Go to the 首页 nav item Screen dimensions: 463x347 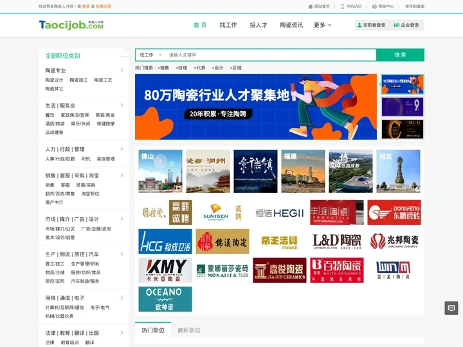pos(200,25)
